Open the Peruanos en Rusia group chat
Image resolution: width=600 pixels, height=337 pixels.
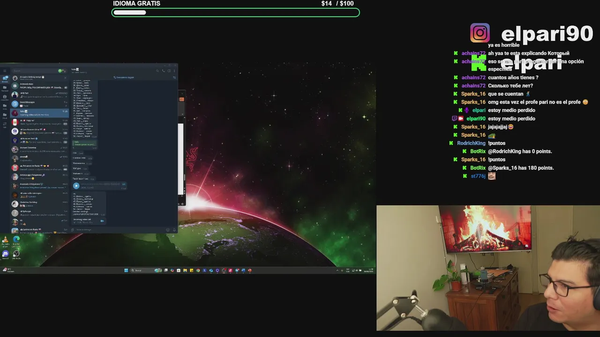(x=39, y=168)
